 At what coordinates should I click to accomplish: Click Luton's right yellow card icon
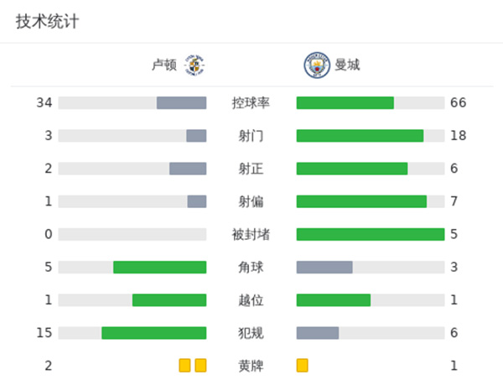coord(200,366)
